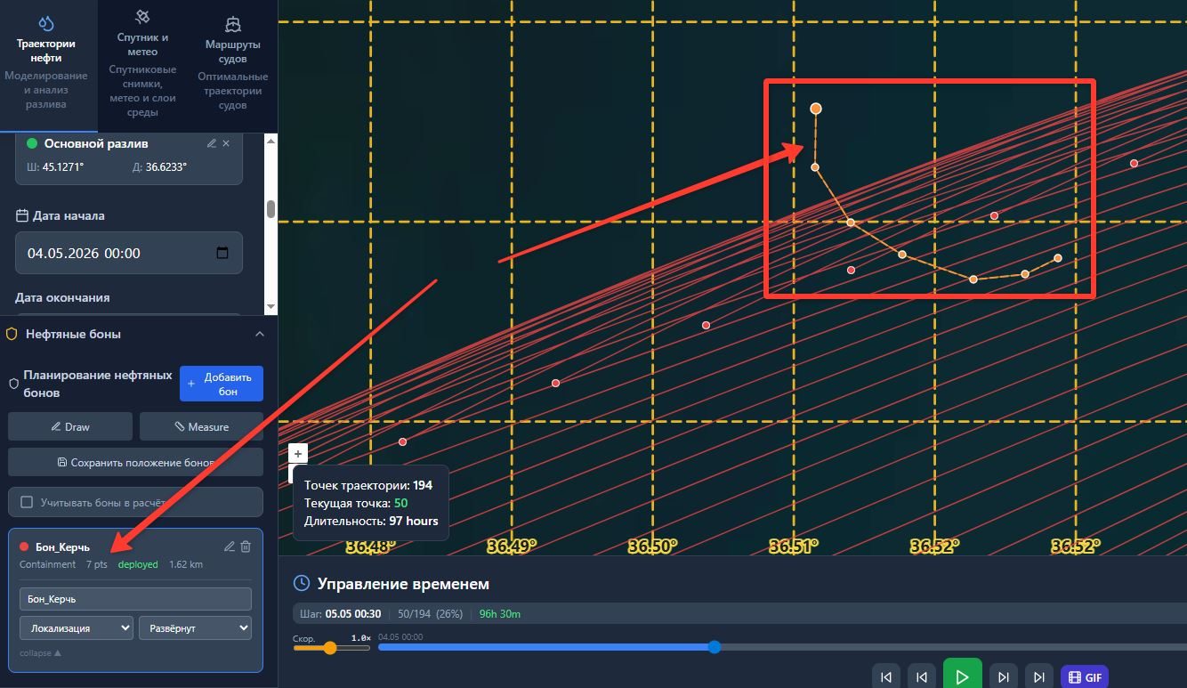Open the Развёрнут status dropdown
This screenshot has width=1187, height=688.
[x=195, y=627]
